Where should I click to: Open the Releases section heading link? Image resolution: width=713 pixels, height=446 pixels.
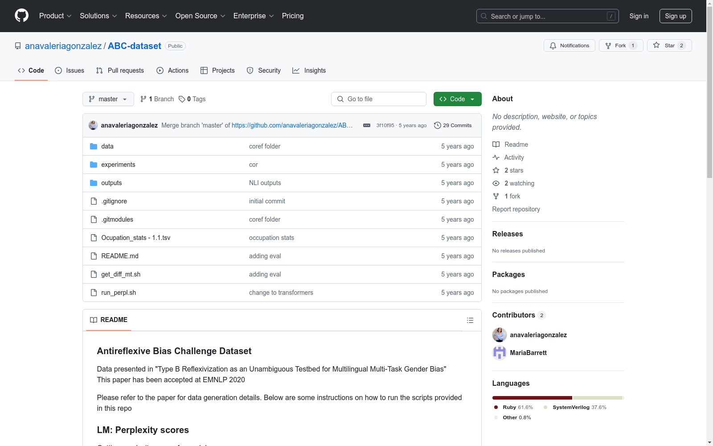coord(508,234)
